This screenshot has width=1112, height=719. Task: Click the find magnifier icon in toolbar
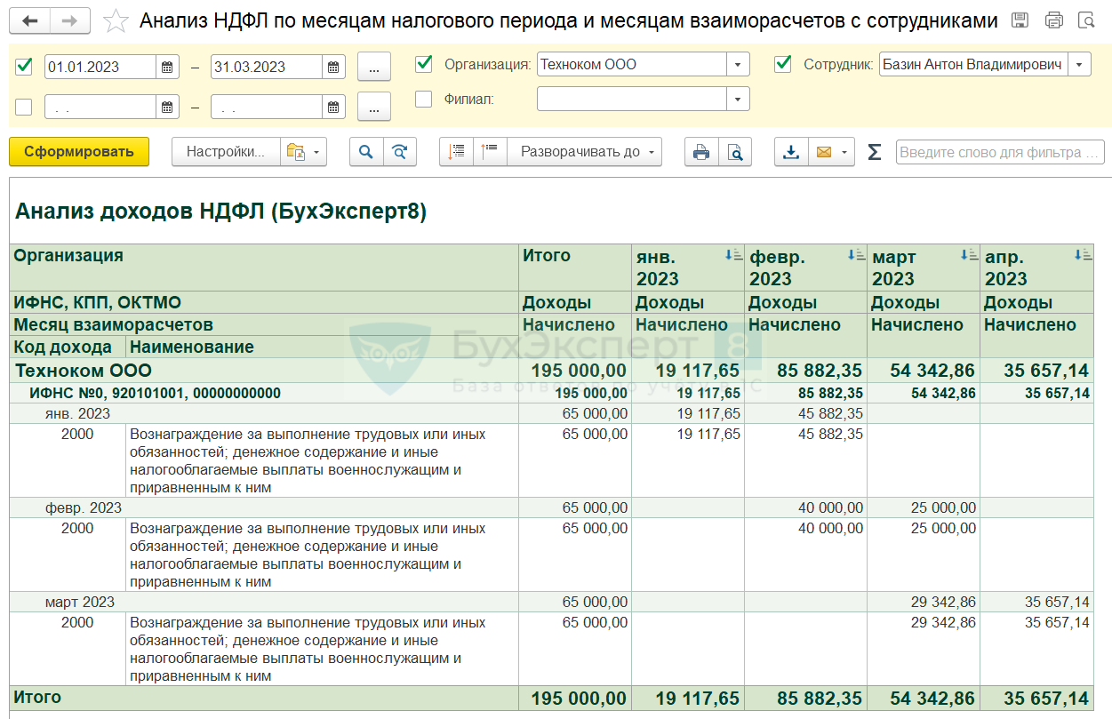click(365, 152)
